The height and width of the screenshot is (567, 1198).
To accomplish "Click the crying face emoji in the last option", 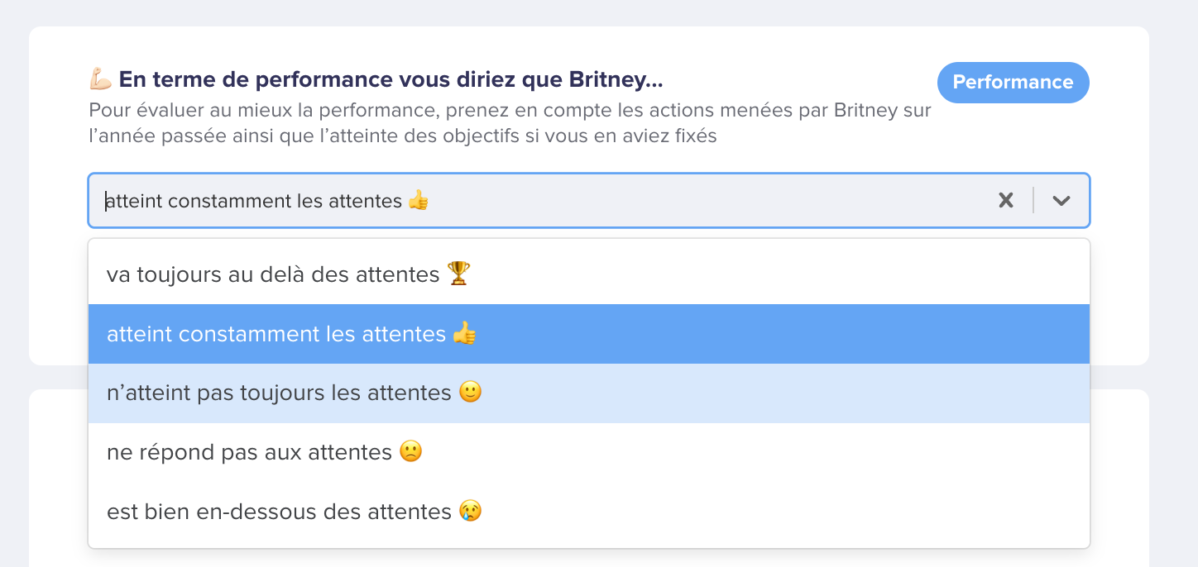I will coord(470,512).
